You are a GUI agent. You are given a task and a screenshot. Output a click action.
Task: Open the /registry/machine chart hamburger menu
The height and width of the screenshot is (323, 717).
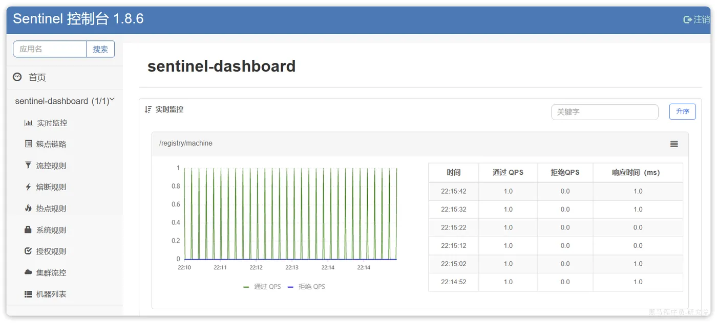(674, 144)
